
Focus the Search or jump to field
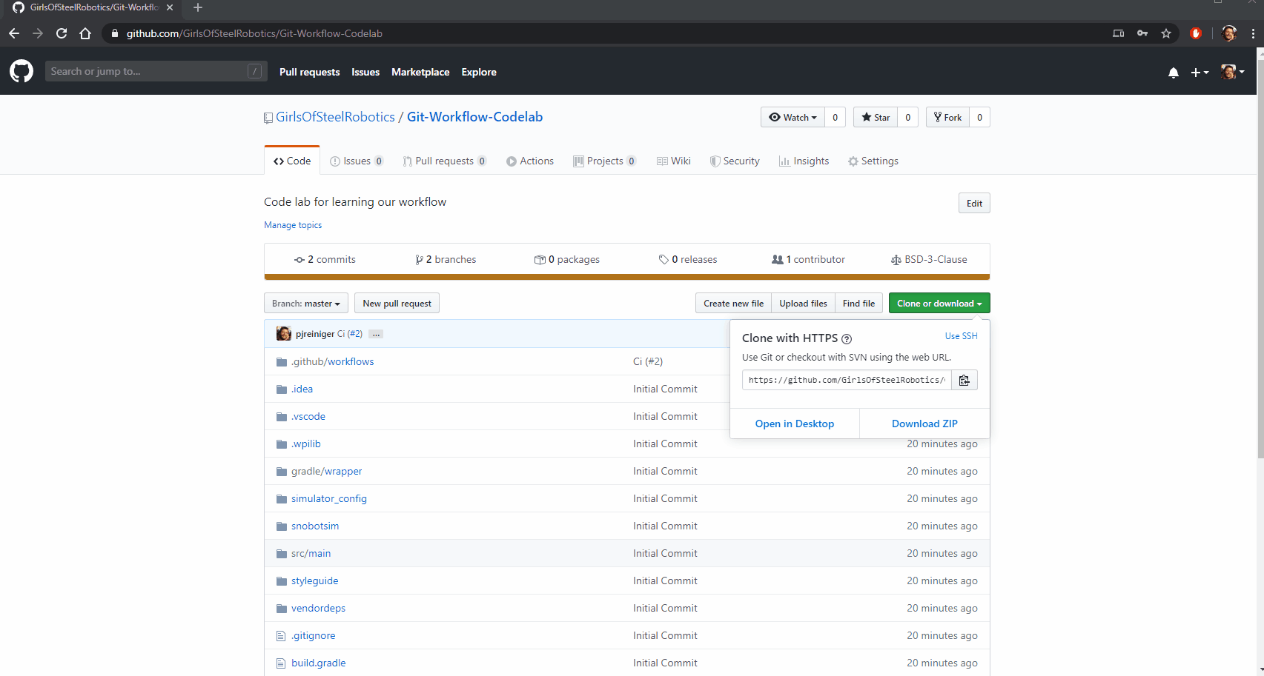coord(156,71)
